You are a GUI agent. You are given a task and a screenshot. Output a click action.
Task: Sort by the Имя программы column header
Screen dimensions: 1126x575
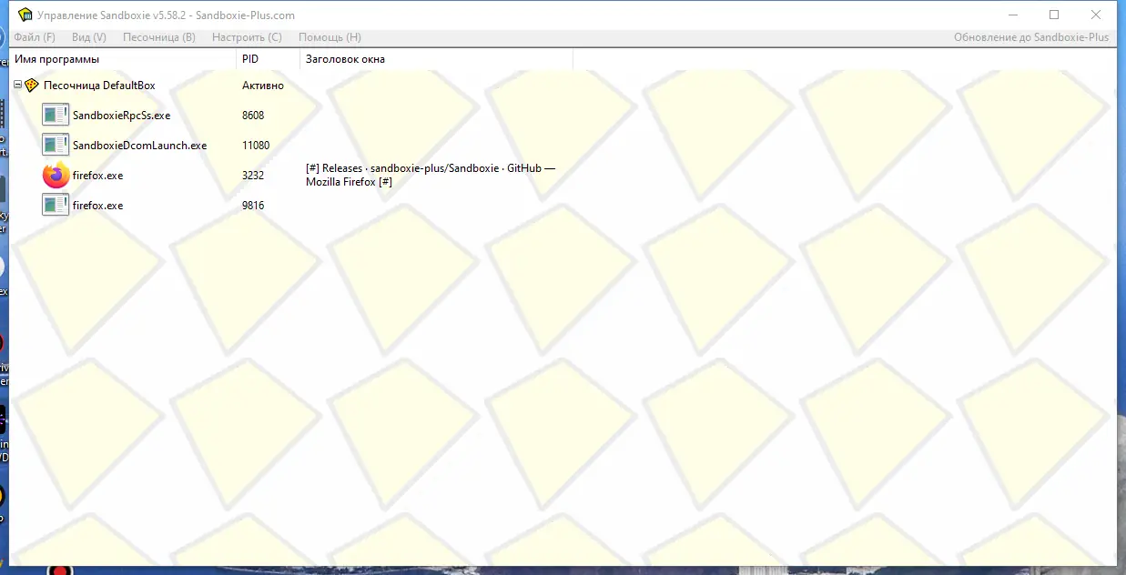coord(122,59)
